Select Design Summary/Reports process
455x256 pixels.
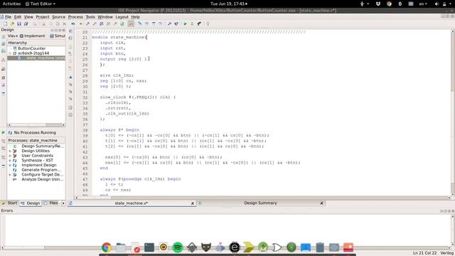43,146
